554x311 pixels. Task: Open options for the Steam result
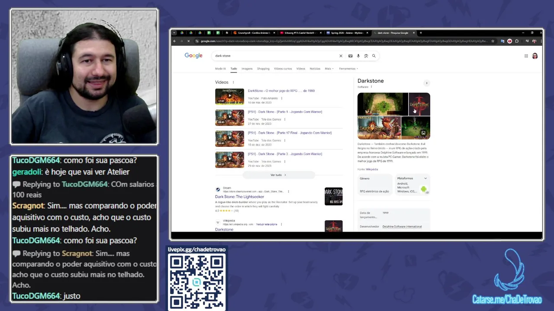[288, 191]
